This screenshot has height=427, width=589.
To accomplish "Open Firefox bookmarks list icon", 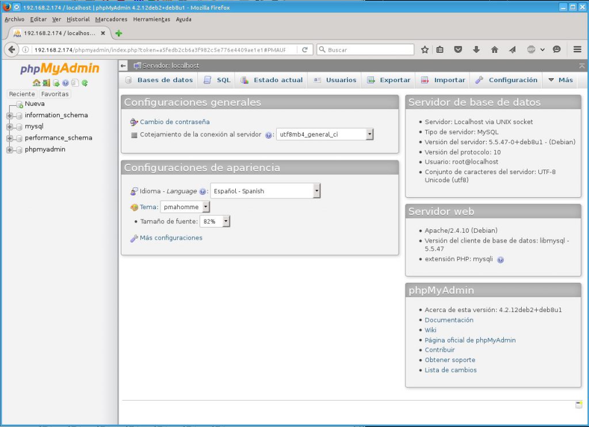I will [x=440, y=49].
